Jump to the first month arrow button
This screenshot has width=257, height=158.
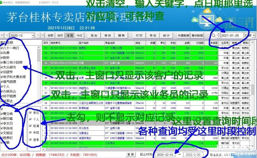coord(2,35)
